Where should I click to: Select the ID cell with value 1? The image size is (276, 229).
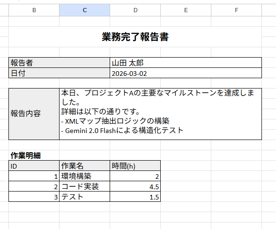coord(34,176)
